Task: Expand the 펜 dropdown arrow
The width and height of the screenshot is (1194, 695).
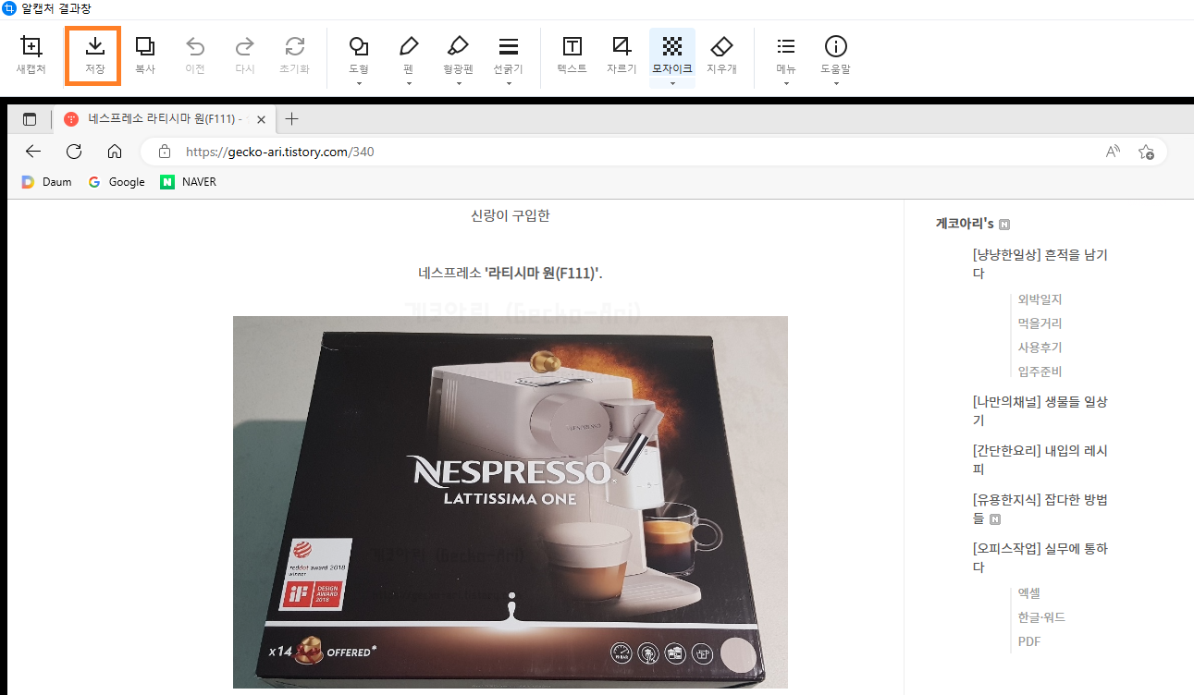Action: (x=408, y=84)
